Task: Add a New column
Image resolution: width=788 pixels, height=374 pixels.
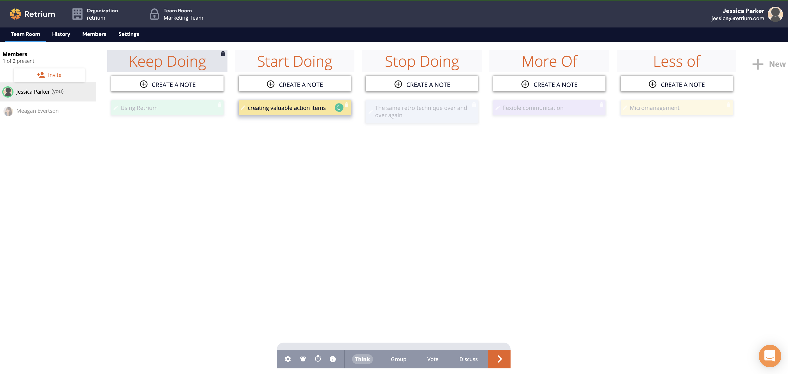Action: tap(768, 64)
